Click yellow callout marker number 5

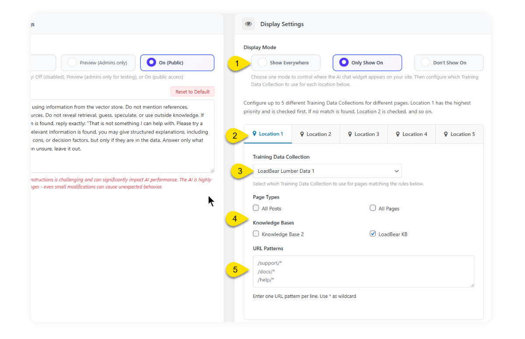click(x=235, y=270)
